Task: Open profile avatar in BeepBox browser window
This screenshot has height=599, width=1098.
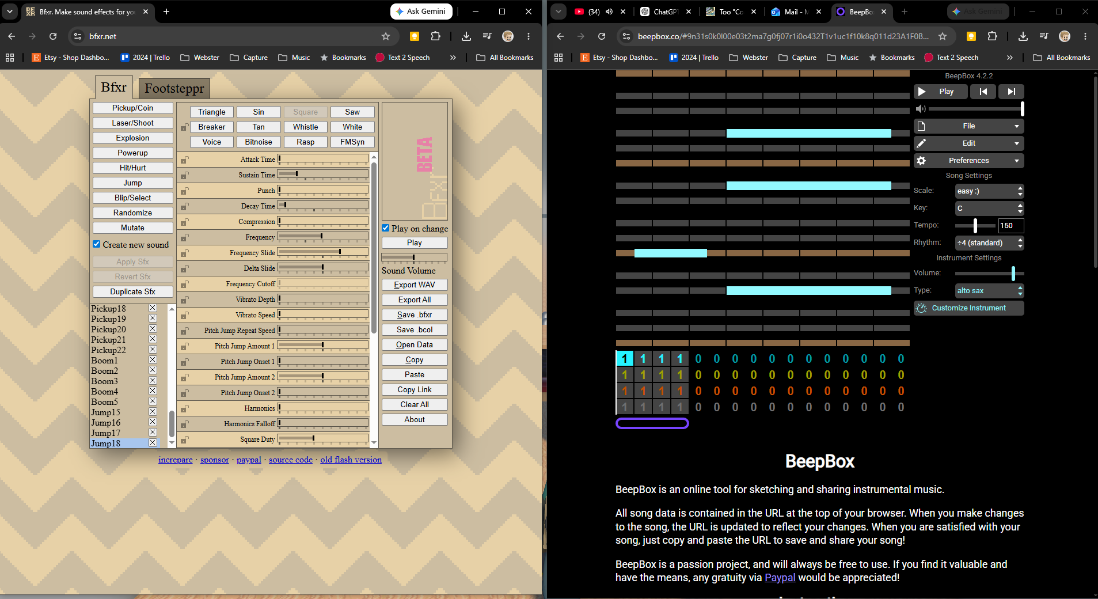Action: (x=1065, y=36)
